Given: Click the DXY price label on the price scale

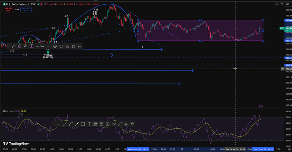Looking at the screenshot, I should [x=282, y=28].
